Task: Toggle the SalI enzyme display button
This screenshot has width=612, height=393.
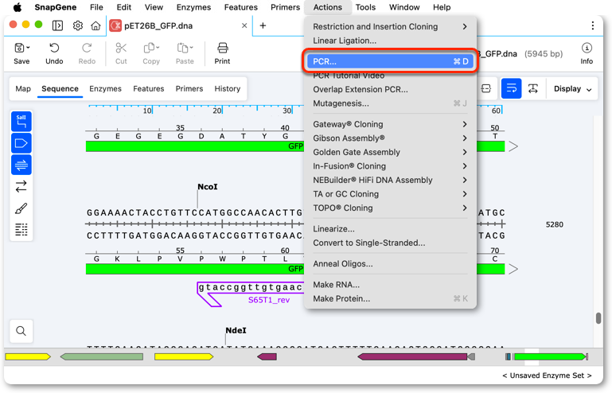Action: point(21,122)
